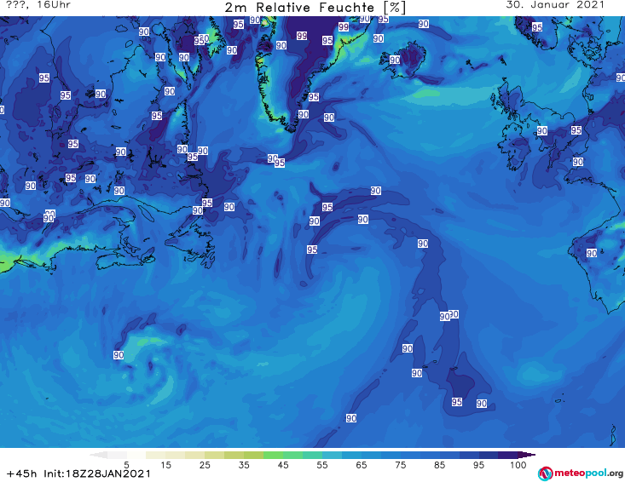Click the 90 label beside the southwest swirl

[119, 355]
